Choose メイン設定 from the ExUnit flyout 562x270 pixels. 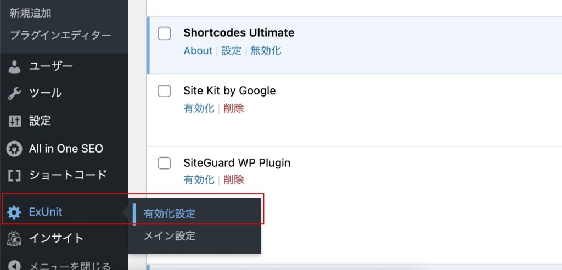pyautogui.click(x=170, y=236)
